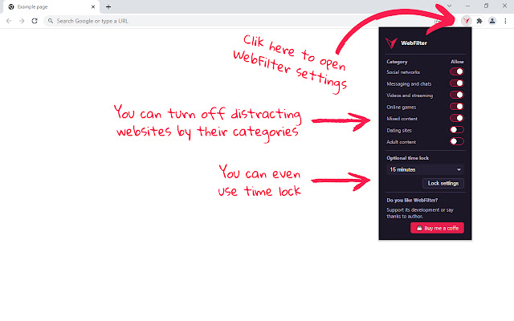Click the WebFilter logo in popup
The width and height of the screenshot is (514, 321).
[391, 43]
